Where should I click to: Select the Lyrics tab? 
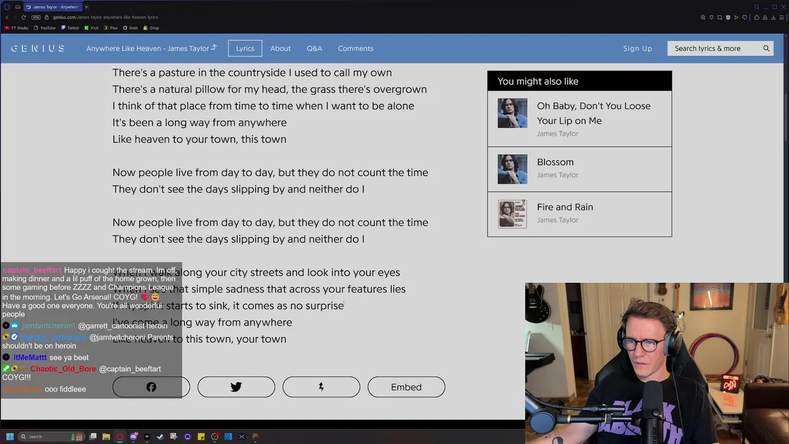tap(245, 48)
